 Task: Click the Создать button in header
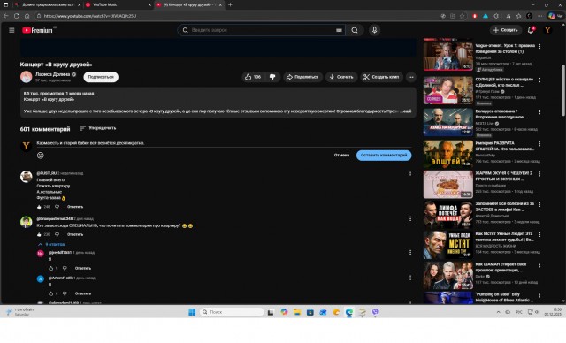pos(506,30)
